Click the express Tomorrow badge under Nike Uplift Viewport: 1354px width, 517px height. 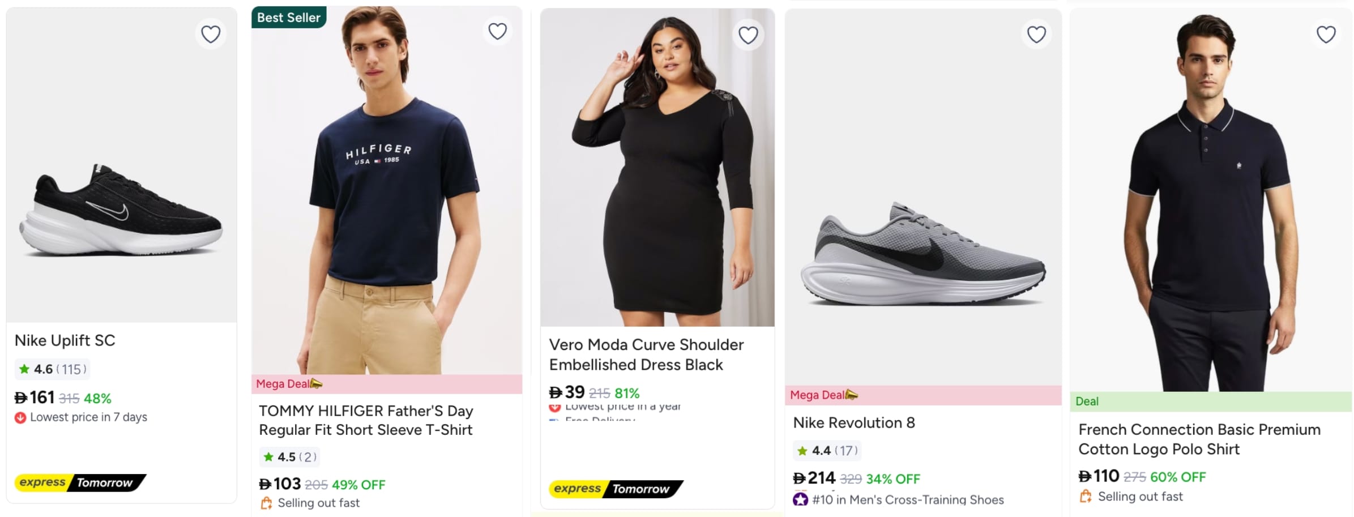point(79,482)
